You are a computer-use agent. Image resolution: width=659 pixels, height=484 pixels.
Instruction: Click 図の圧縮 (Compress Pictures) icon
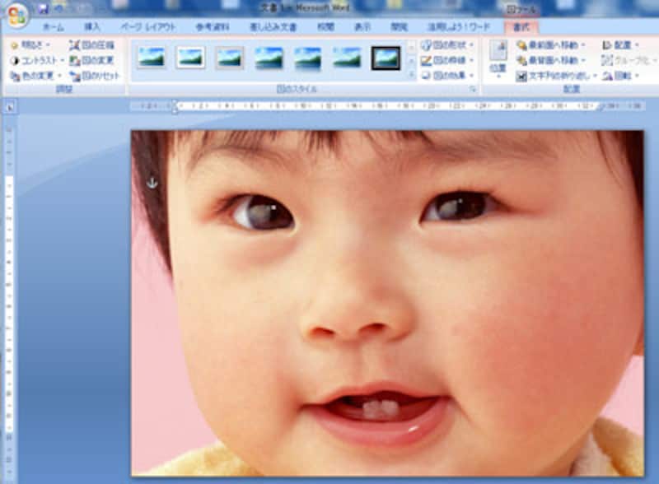coord(91,44)
